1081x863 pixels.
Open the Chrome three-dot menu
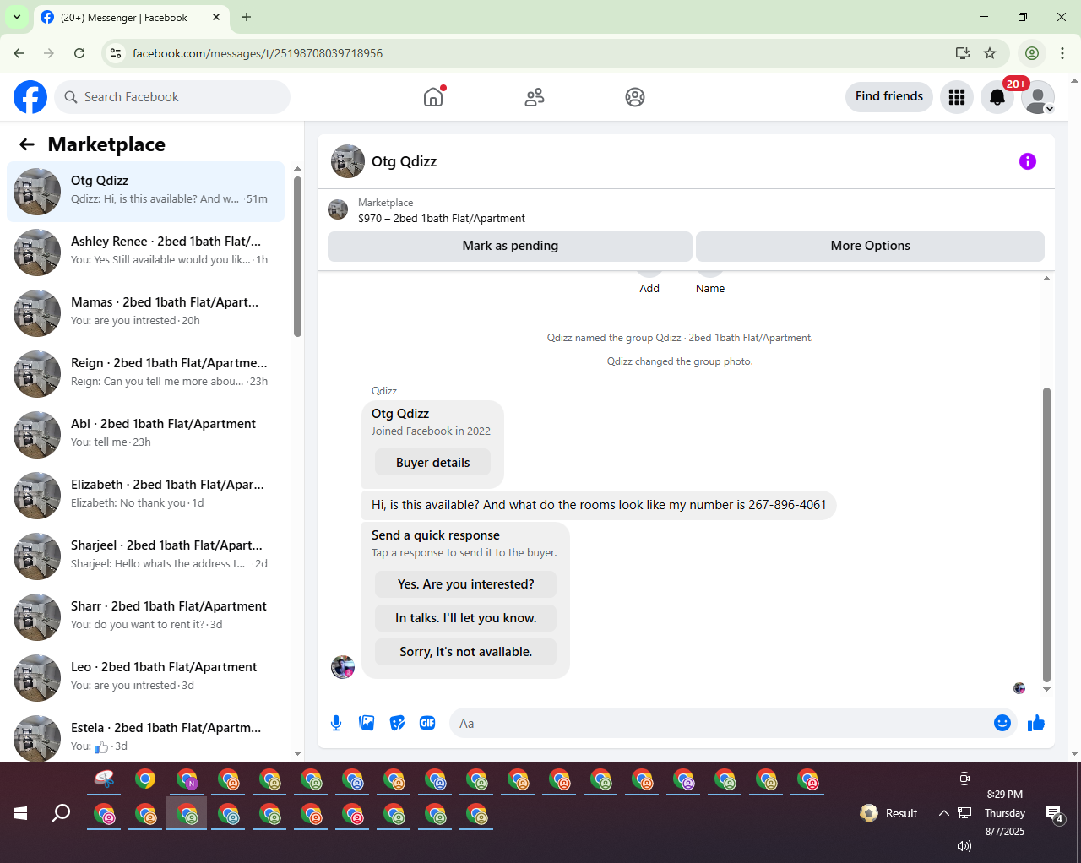1062,53
